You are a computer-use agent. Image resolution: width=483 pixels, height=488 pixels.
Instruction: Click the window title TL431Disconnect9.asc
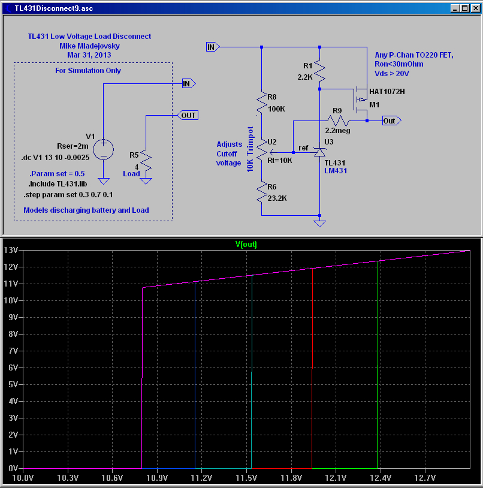click(54, 8)
